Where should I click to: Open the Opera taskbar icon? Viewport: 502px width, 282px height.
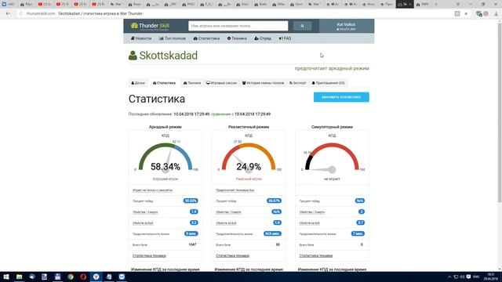pos(83,277)
